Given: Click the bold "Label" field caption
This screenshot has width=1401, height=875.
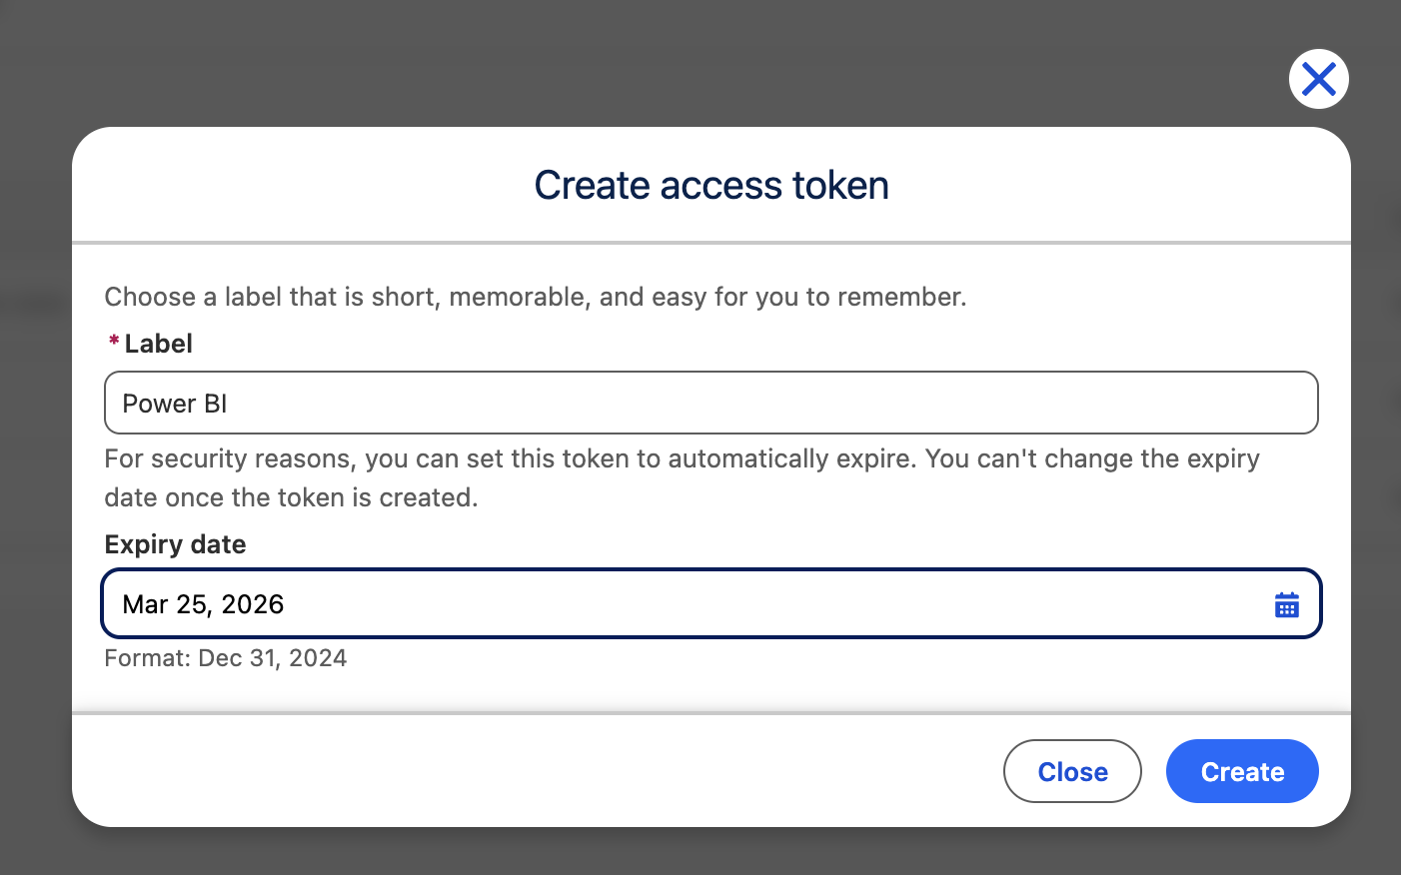Looking at the screenshot, I should pos(158,344).
